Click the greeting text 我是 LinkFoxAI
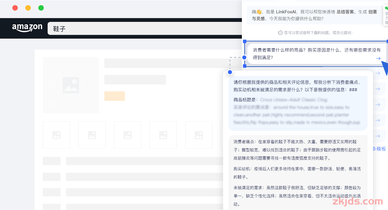 click(x=282, y=12)
